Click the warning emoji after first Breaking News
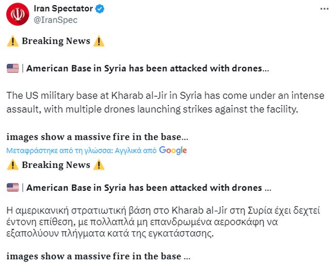Screen dimensions: 330x269 click(99, 41)
